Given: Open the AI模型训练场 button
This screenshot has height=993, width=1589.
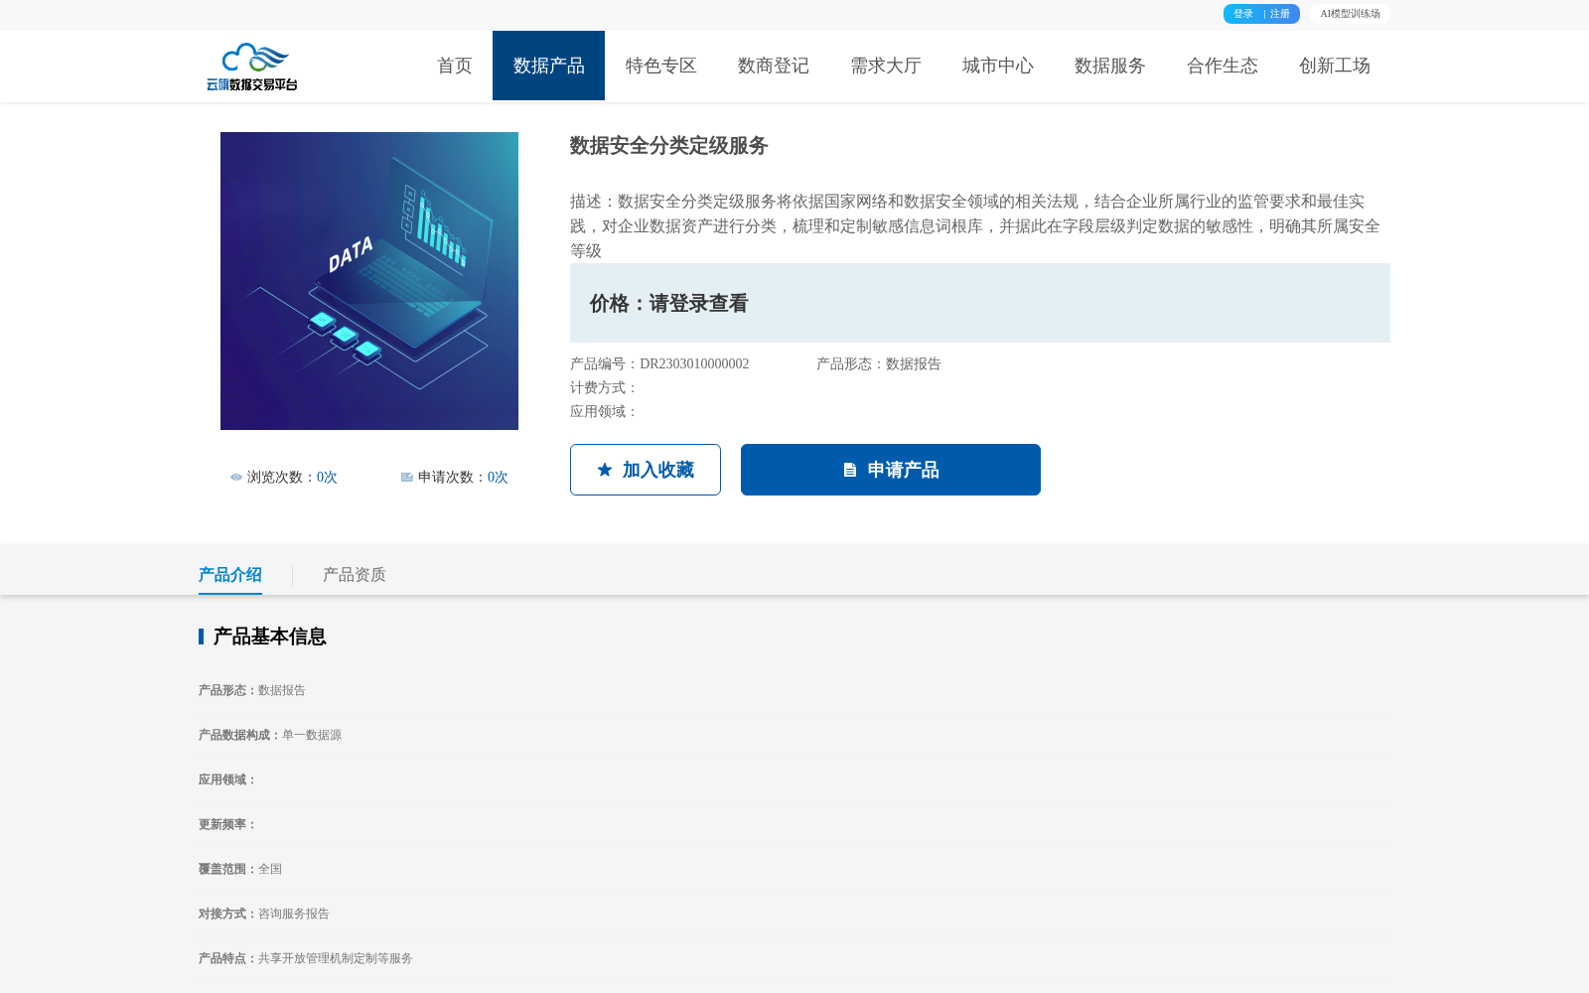Looking at the screenshot, I should click(1350, 14).
